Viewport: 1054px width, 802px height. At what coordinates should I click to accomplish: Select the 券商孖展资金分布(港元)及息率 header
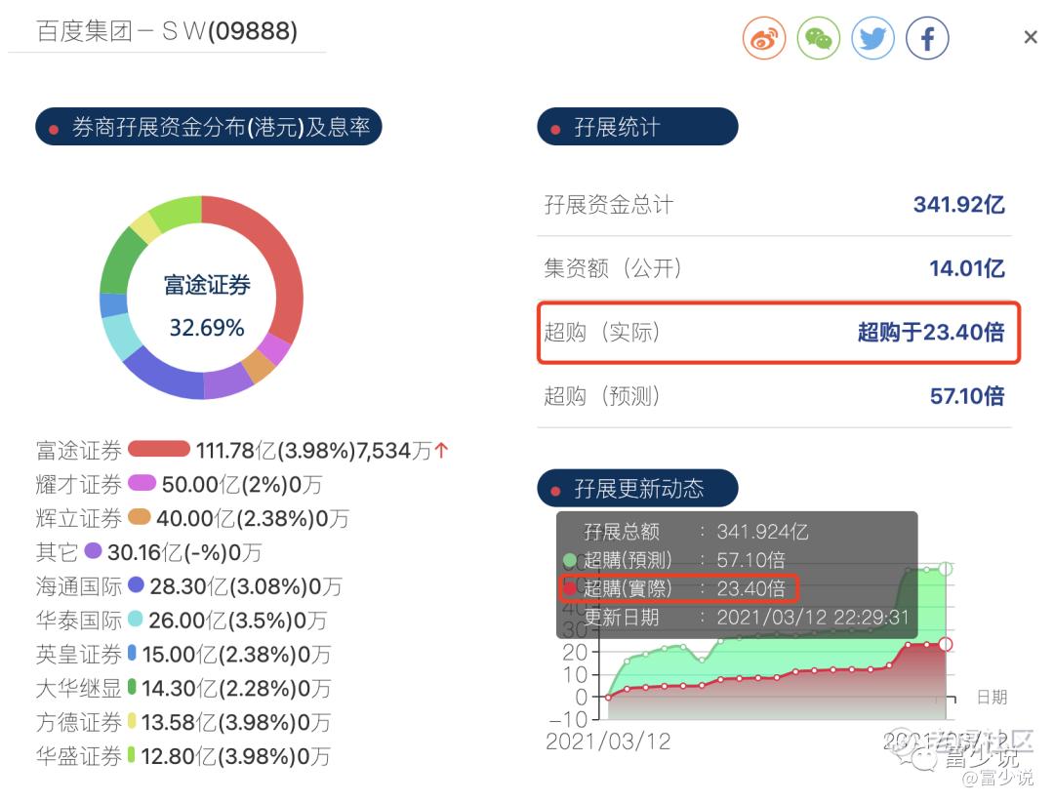pos(209,127)
